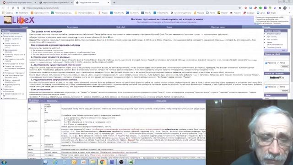Click 'Искать' button in FindBook search
Image resolution: width=293 pixels, height=165 pixels.
coord(285,91)
